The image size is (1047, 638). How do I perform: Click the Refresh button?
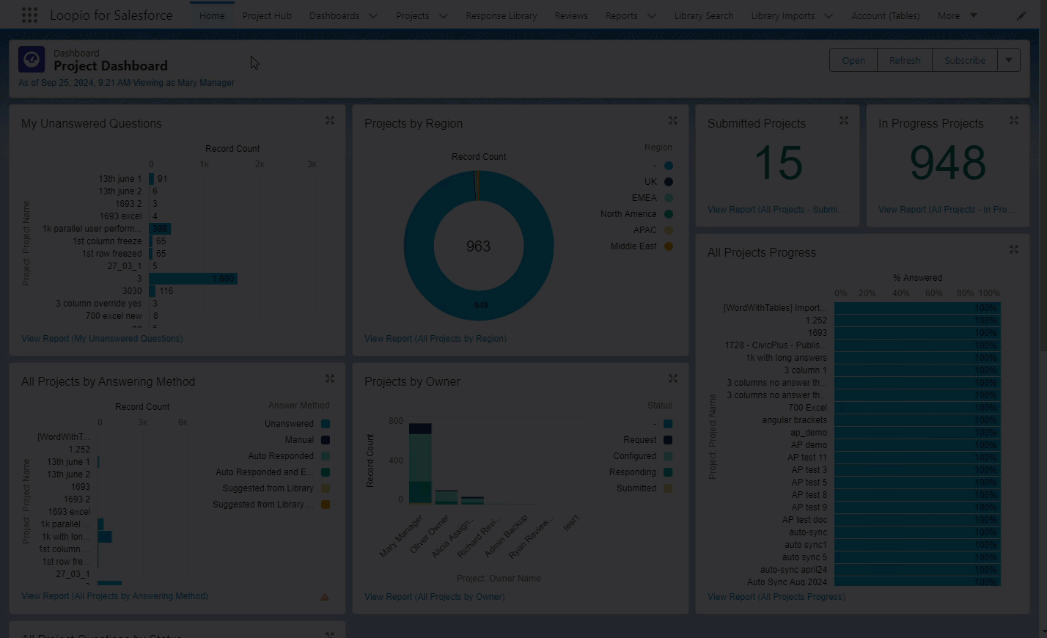(x=905, y=60)
